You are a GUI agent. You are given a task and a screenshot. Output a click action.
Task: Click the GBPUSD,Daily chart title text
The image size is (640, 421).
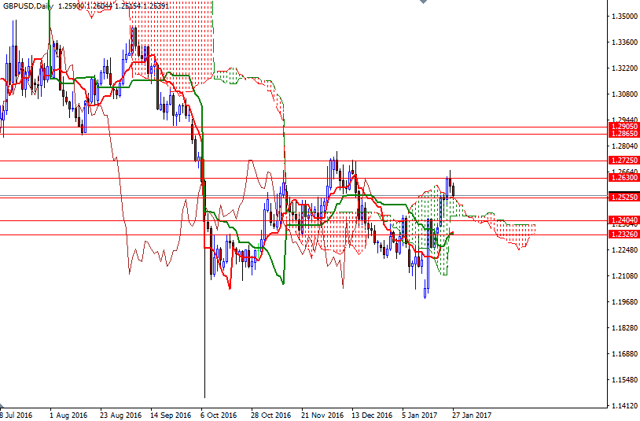28,6
